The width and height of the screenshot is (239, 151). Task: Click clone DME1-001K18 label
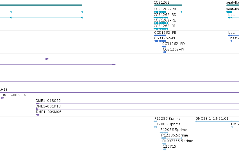pyautogui.click(x=48, y=106)
